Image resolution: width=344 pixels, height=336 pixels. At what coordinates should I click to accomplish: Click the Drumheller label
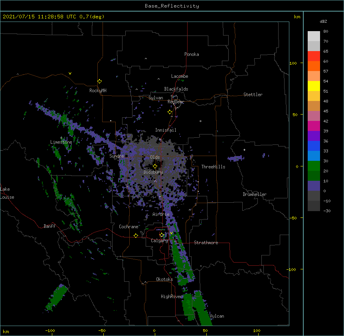point(255,194)
